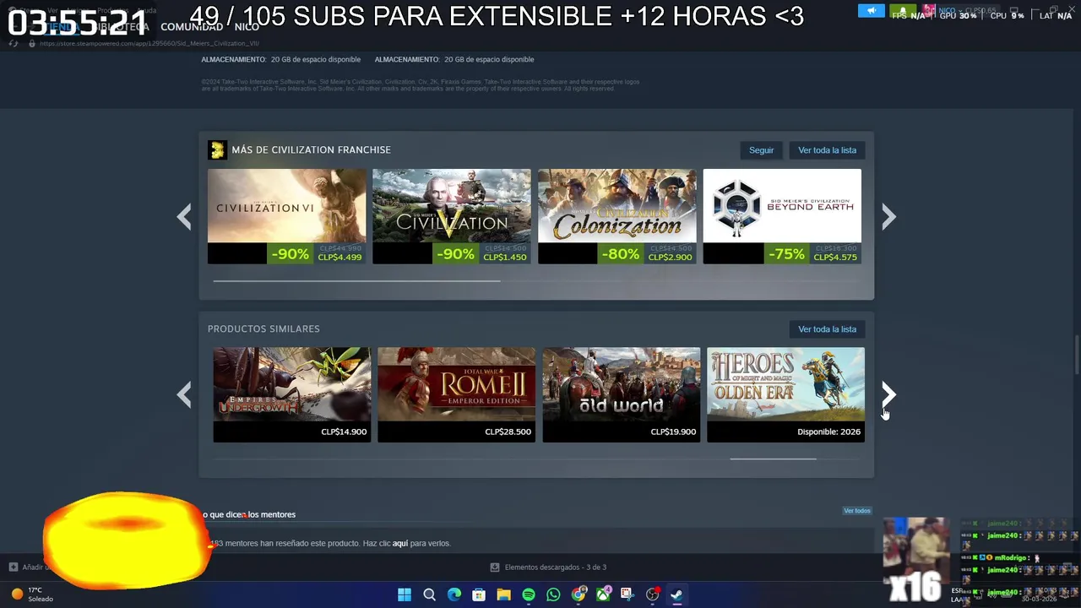Open Microsoft Store from taskbar
The height and width of the screenshot is (608, 1081).
click(479, 594)
